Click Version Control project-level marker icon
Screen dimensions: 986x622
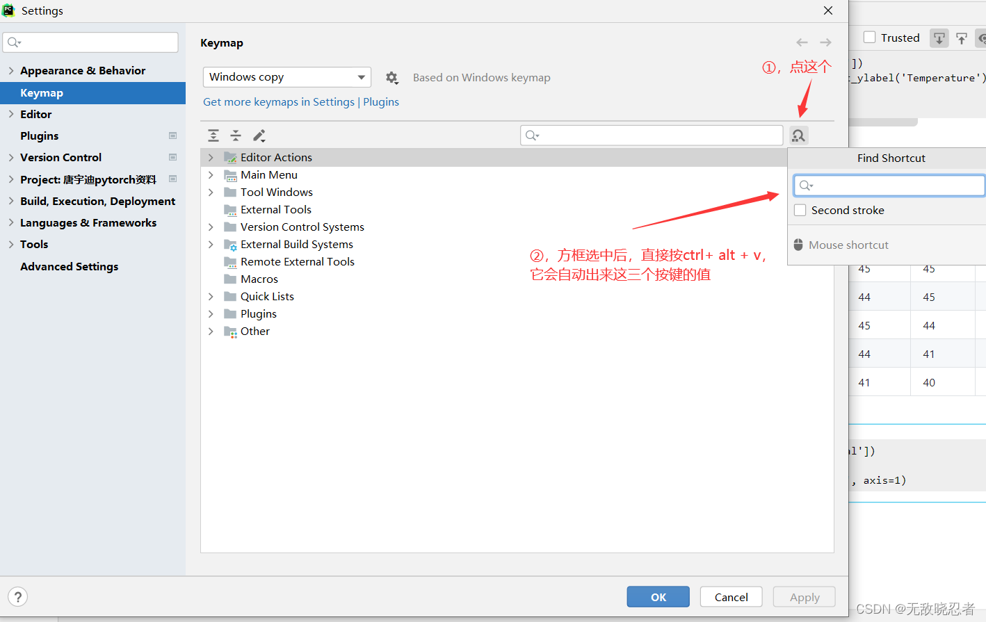173,157
